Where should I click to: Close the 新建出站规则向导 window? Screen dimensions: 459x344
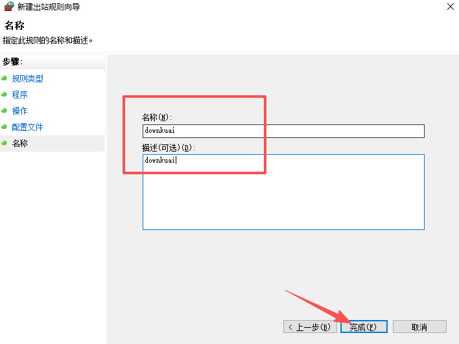pyautogui.click(x=450, y=6)
